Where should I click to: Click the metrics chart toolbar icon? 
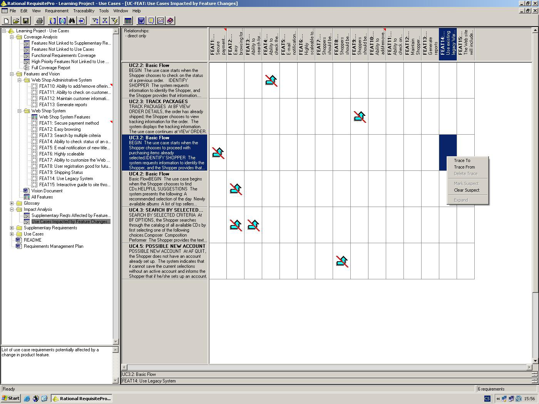coord(161,21)
